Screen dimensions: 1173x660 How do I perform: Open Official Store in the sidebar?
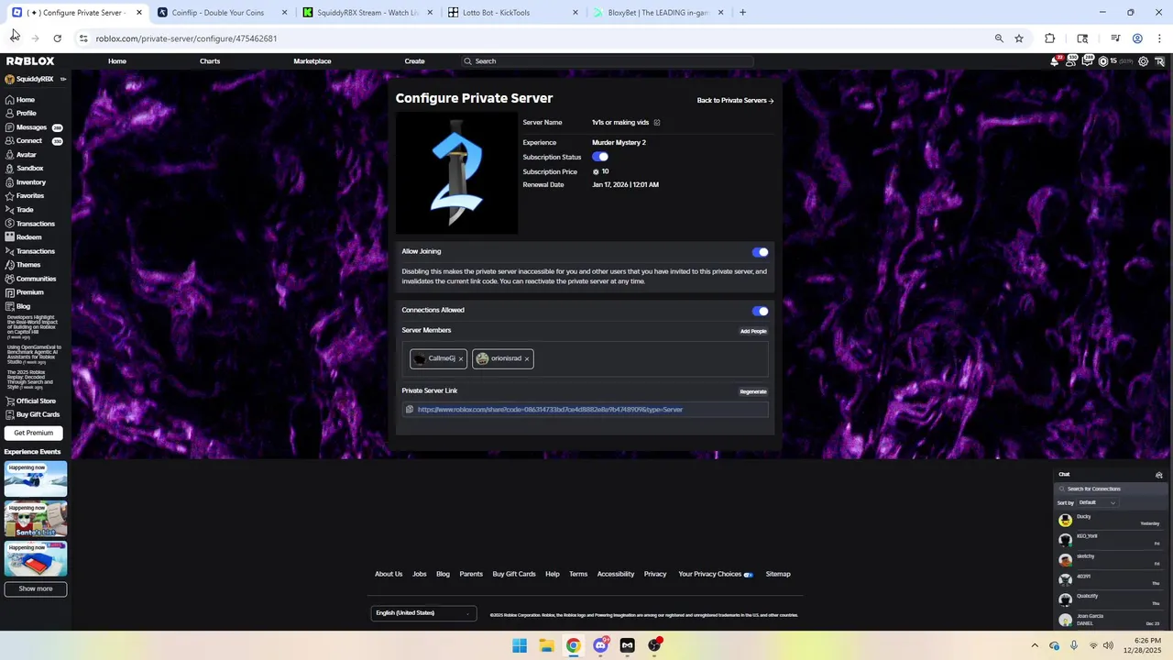(x=36, y=401)
